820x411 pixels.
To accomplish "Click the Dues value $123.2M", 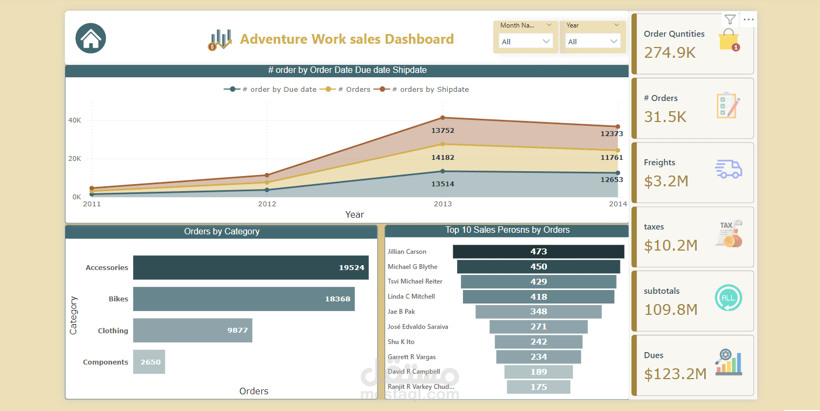I will coord(675,374).
